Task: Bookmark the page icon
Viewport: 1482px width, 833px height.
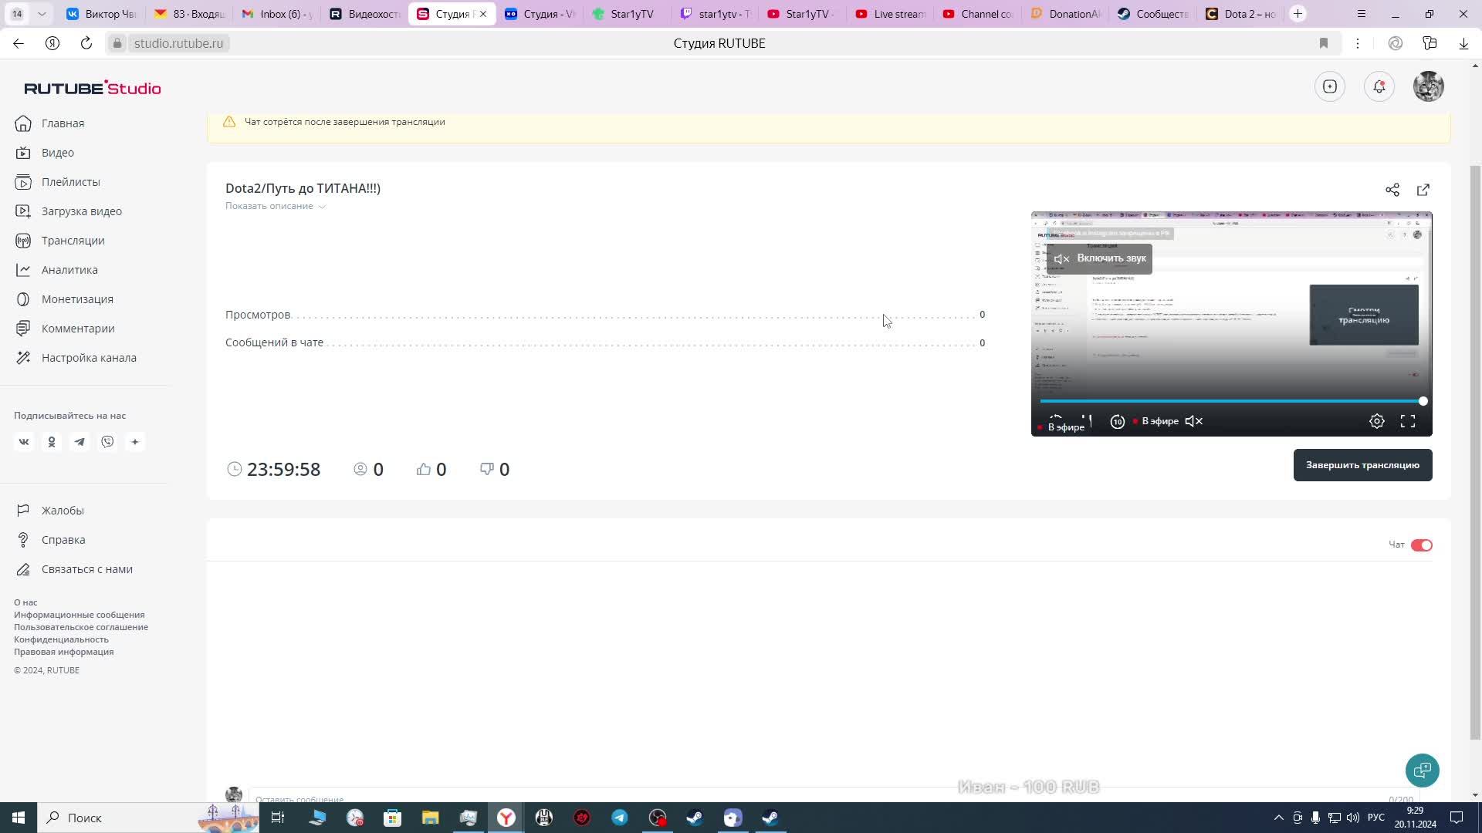Action: [1324, 43]
